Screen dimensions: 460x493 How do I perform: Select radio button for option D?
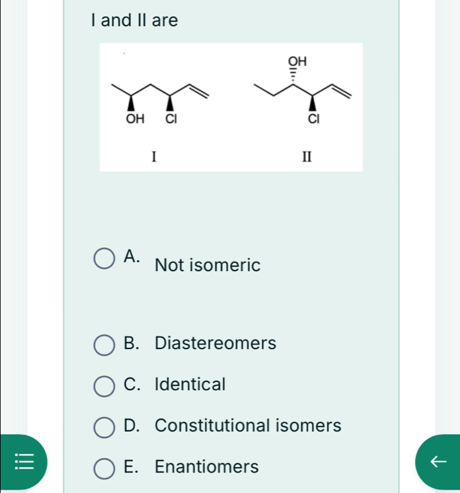coord(104,426)
